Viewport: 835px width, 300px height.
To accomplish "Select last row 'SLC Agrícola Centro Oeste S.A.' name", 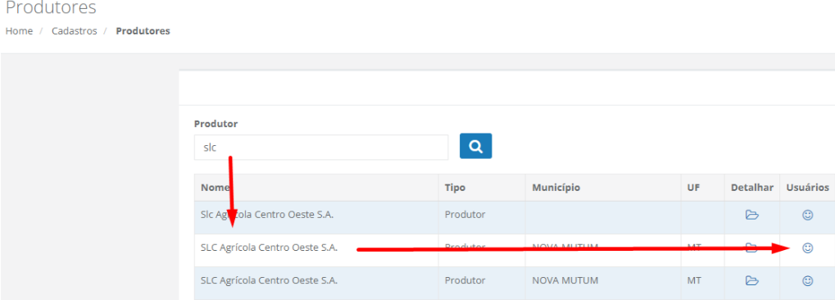I will pyautogui.click(x=269, y=280).
